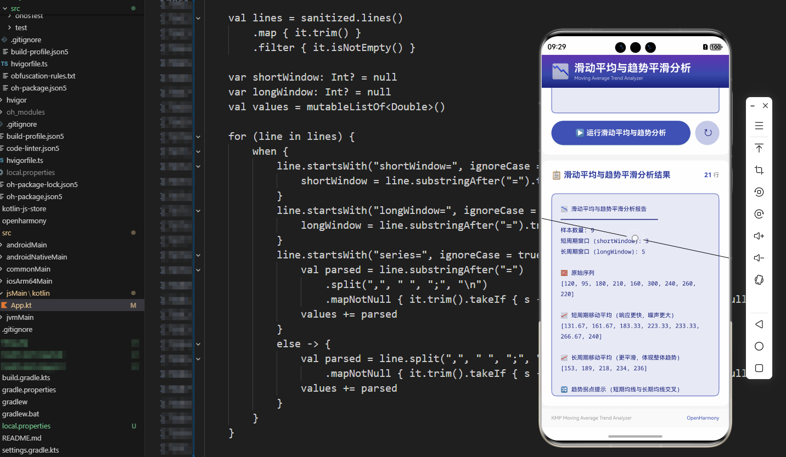Open the emulator toolbar hamburger menu

coord(759,126)
